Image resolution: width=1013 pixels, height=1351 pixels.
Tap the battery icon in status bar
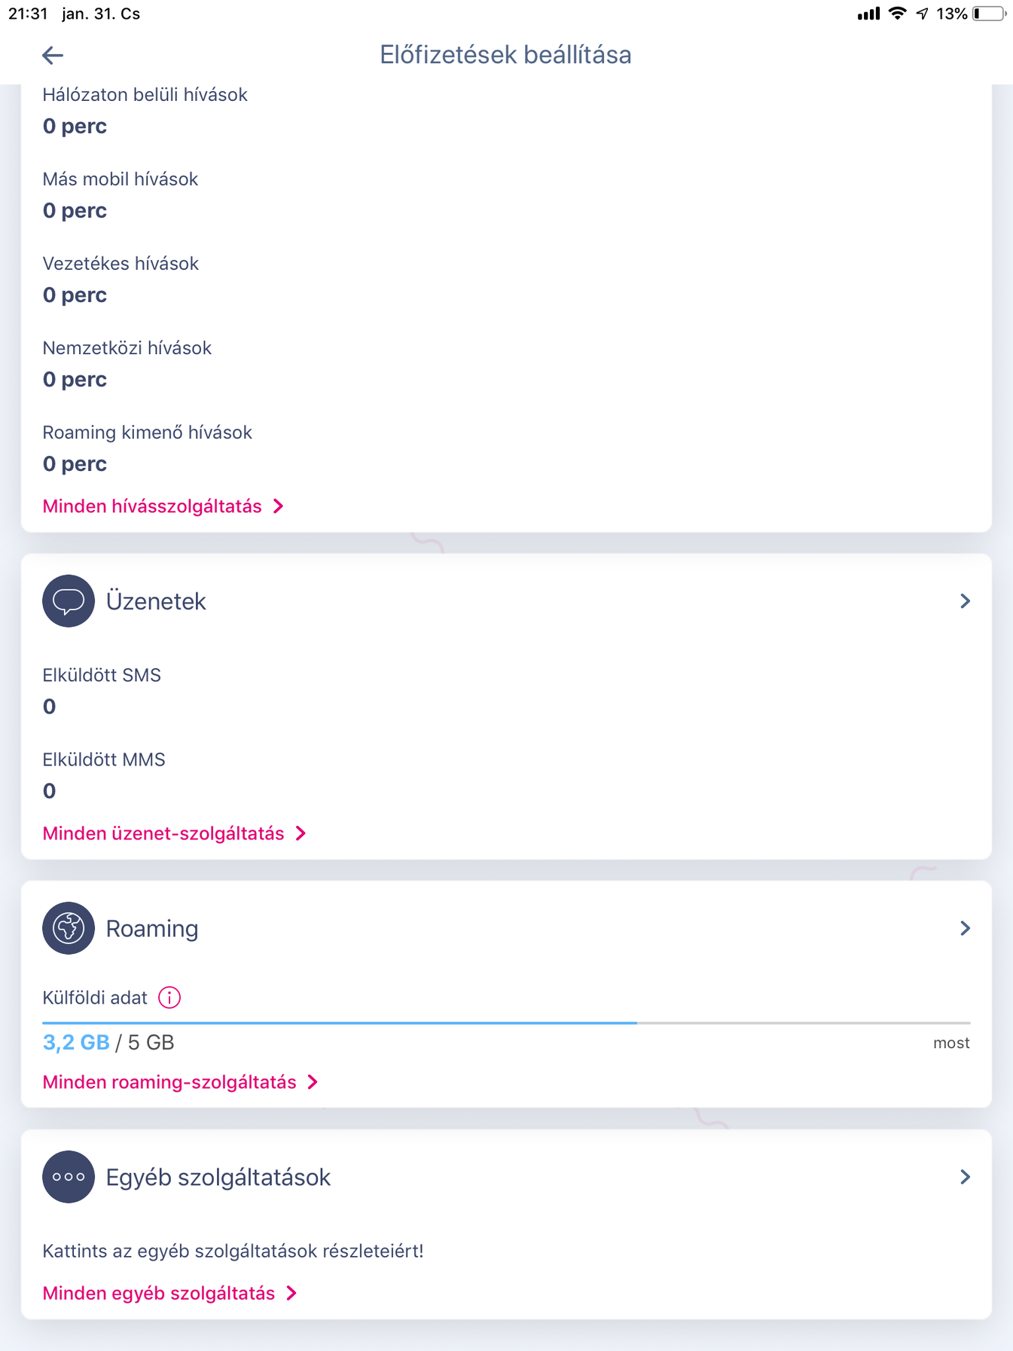tap(989, 14)
